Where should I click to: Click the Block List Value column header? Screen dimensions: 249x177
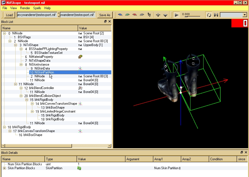[95, 28]
